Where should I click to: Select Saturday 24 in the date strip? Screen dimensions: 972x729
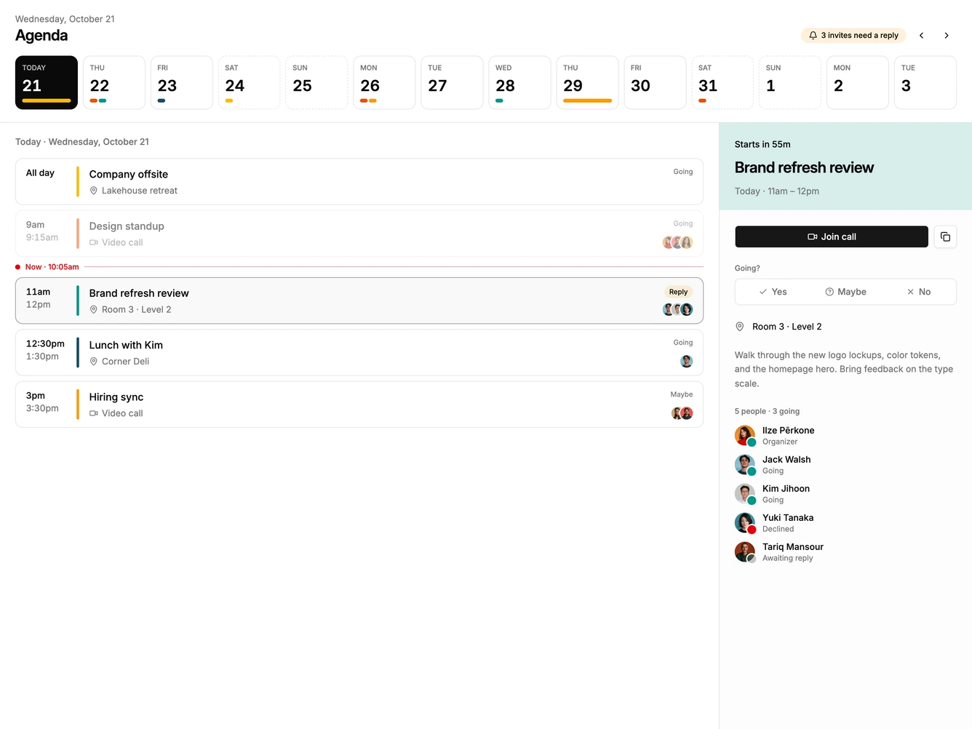point(250,83)
